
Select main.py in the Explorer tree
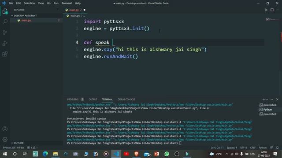[36, 20]
